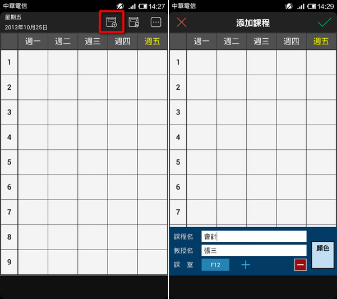Select 週一 column header in left screen

(x=33, y=41)
